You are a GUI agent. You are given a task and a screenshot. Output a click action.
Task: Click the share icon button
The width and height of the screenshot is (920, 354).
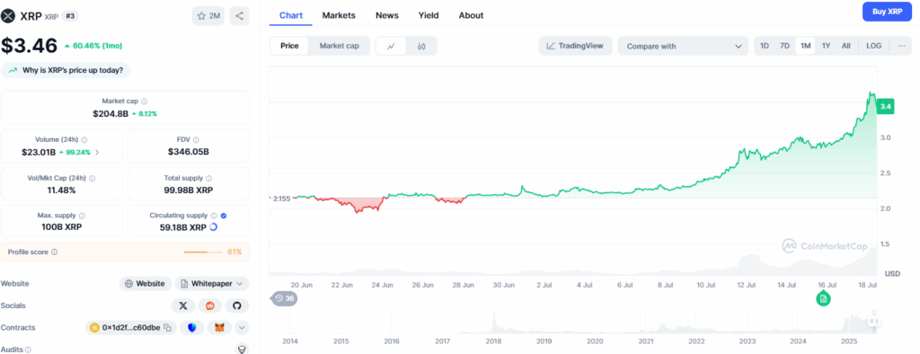click(x=239, y=16)
